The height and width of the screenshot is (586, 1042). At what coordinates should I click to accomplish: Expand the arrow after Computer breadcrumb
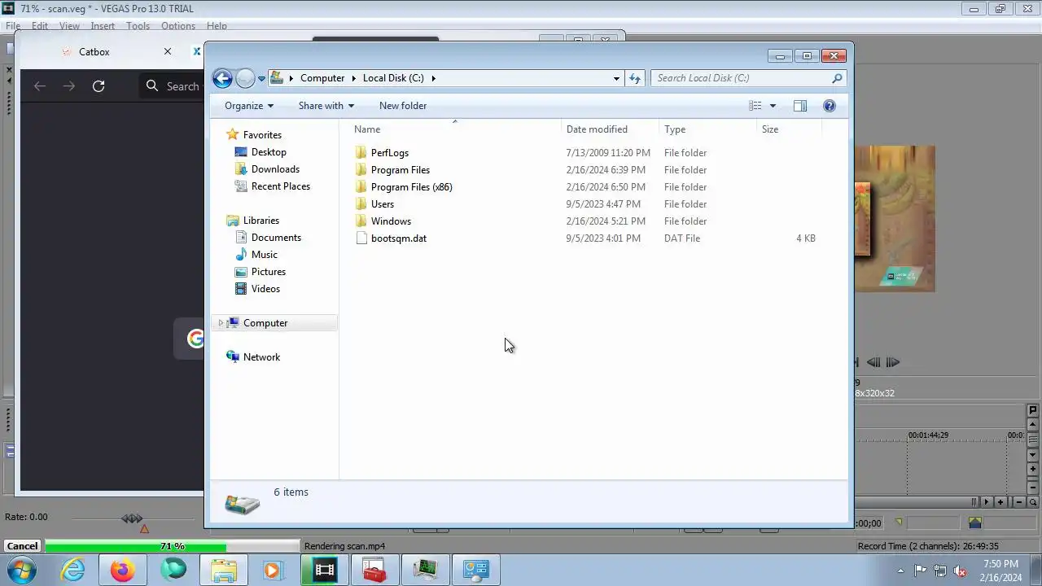pos(353,78)
